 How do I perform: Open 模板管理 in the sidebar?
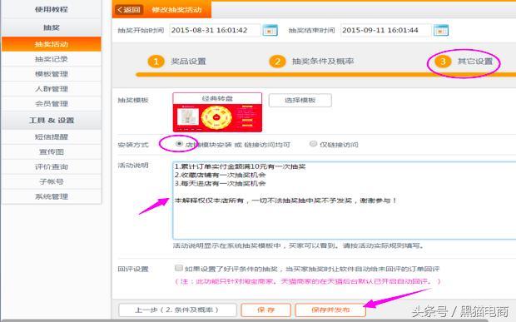[52, 74]
